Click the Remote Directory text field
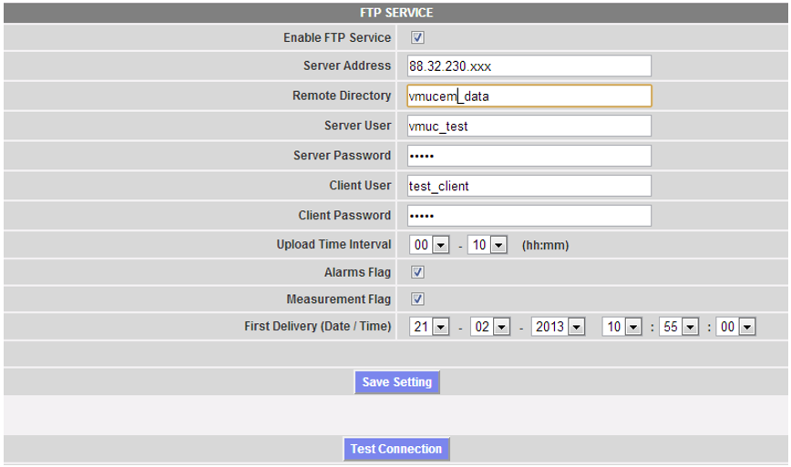The image size is (791, 467). click(x=529, y=96)
